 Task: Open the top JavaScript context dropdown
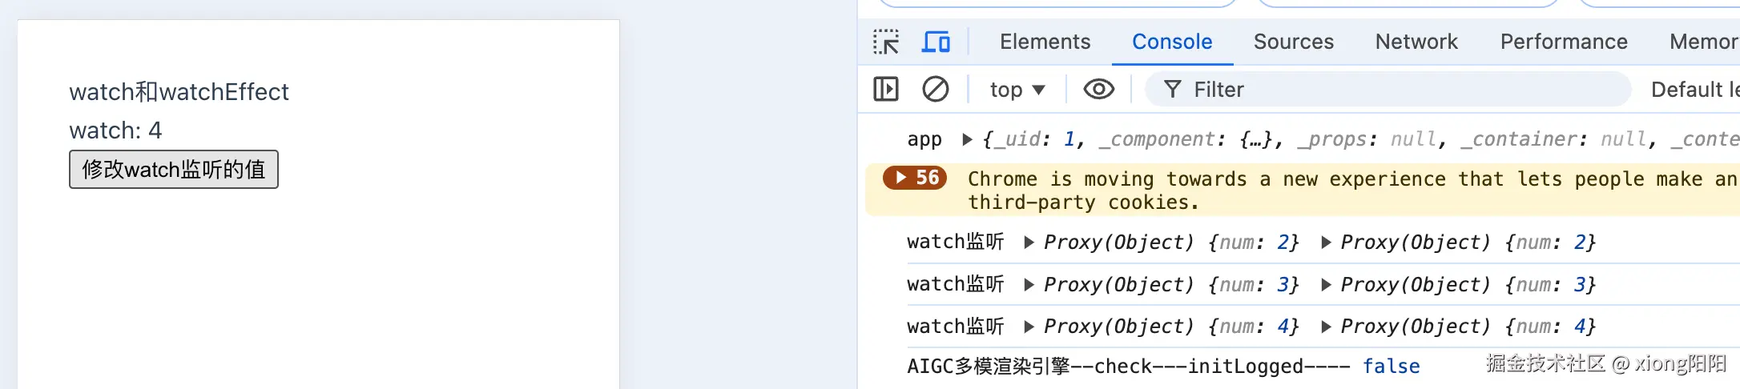pyautogui.click(x=1017, y=90)
